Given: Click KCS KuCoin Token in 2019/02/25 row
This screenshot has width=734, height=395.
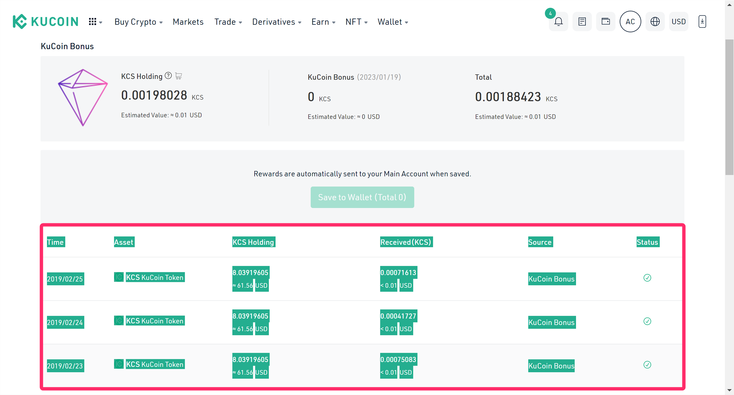Looking at the screenshot, I should (x=155, y=277).
